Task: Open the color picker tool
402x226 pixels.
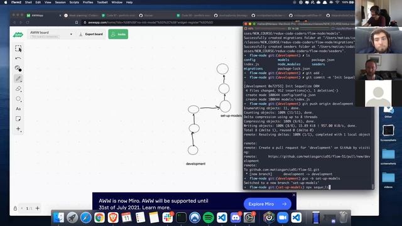Action: click(x=18, y=68)
